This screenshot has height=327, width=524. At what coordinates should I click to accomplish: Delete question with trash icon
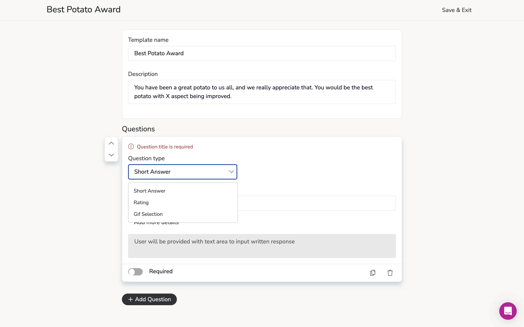(x=390, y=273)
